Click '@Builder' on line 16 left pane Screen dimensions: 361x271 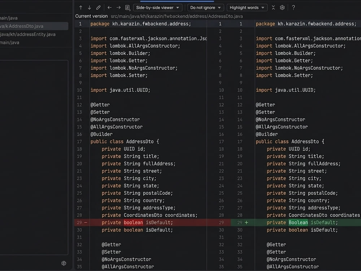click(101, 134)
